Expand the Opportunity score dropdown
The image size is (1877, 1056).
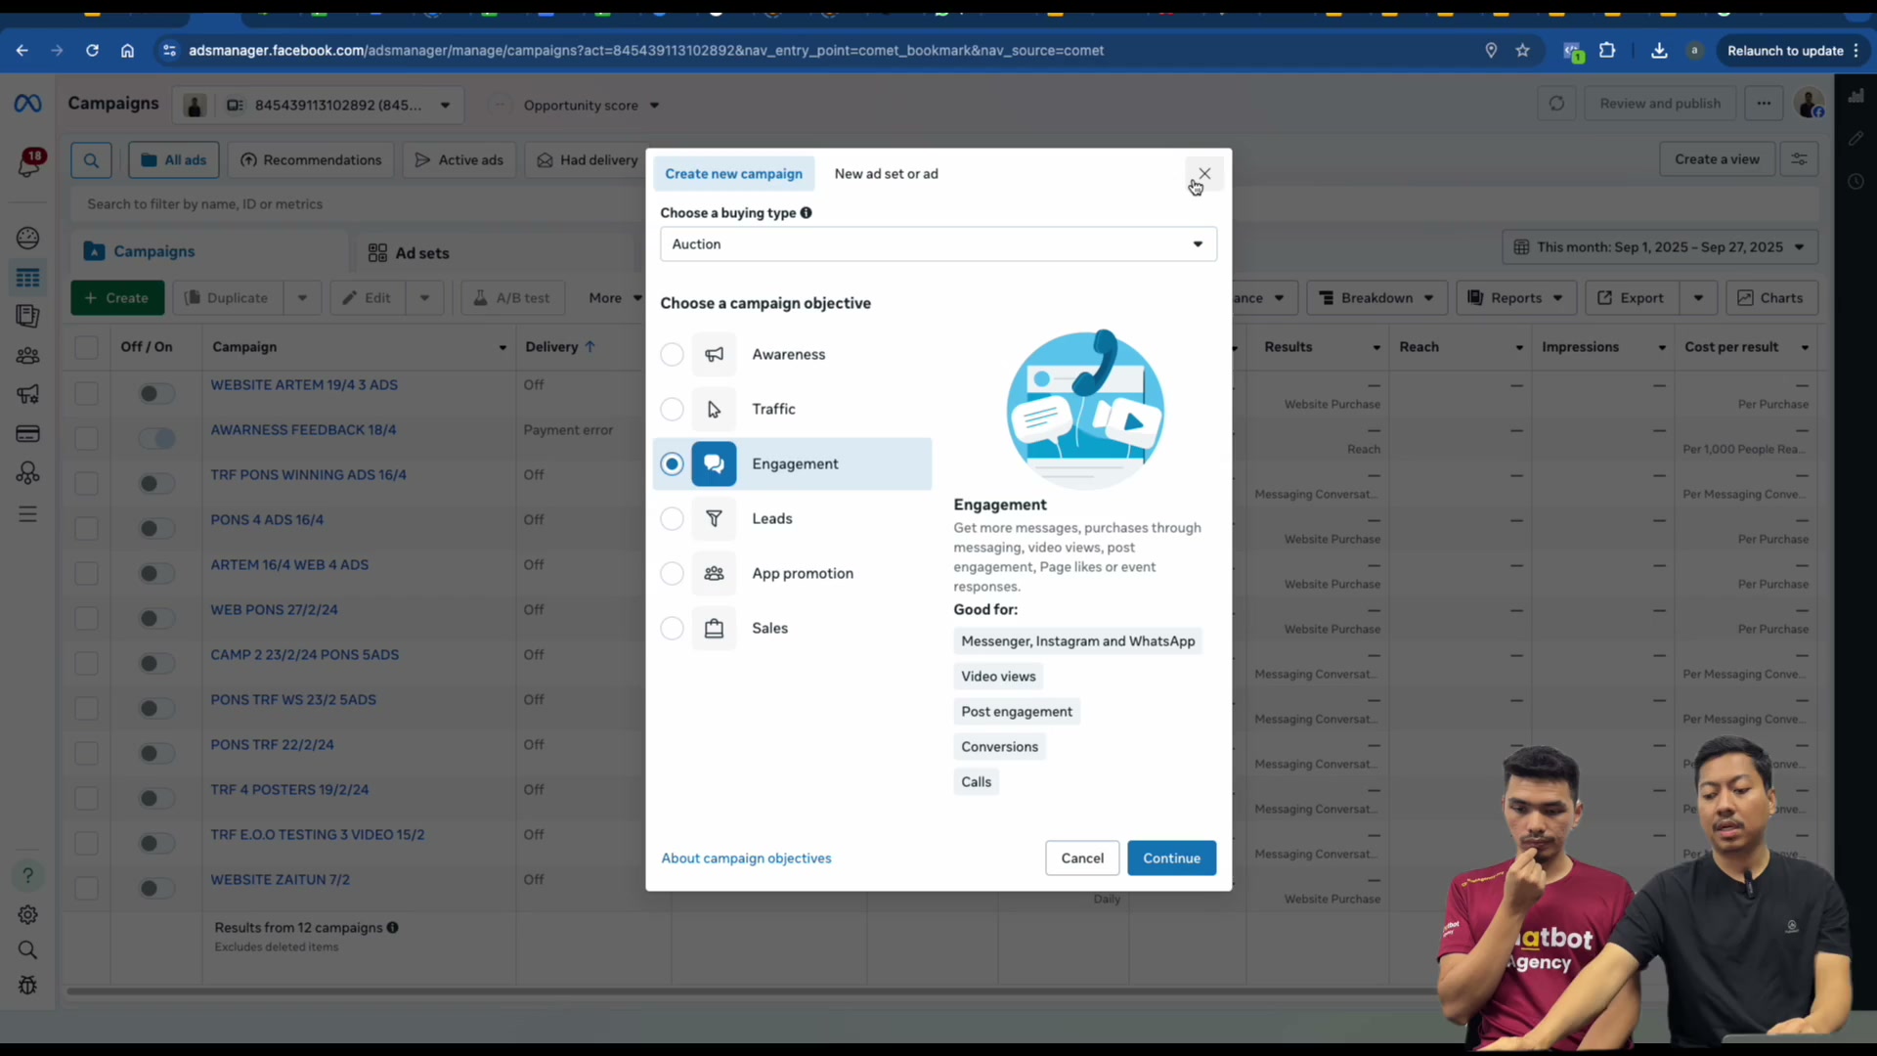pos(591,106)
